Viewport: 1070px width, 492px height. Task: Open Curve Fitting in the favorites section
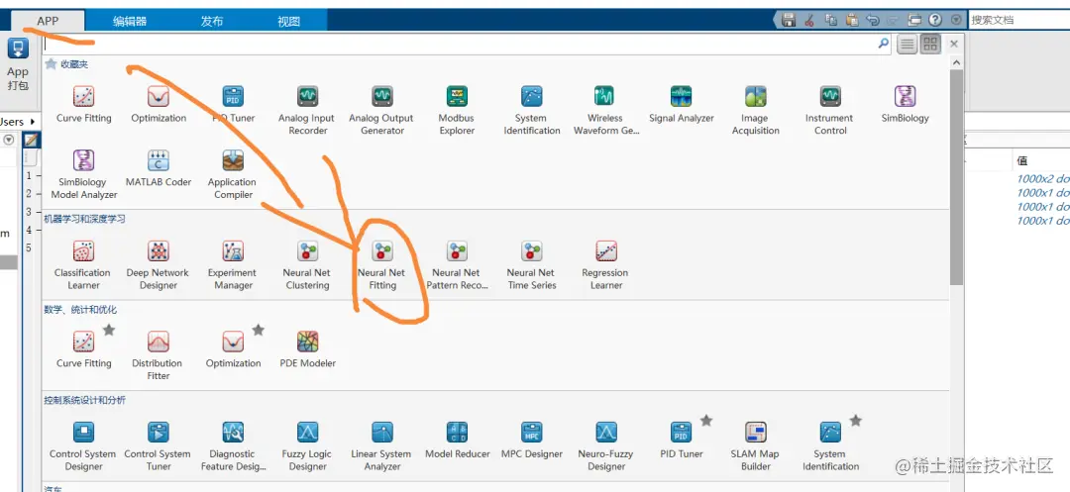83,104
